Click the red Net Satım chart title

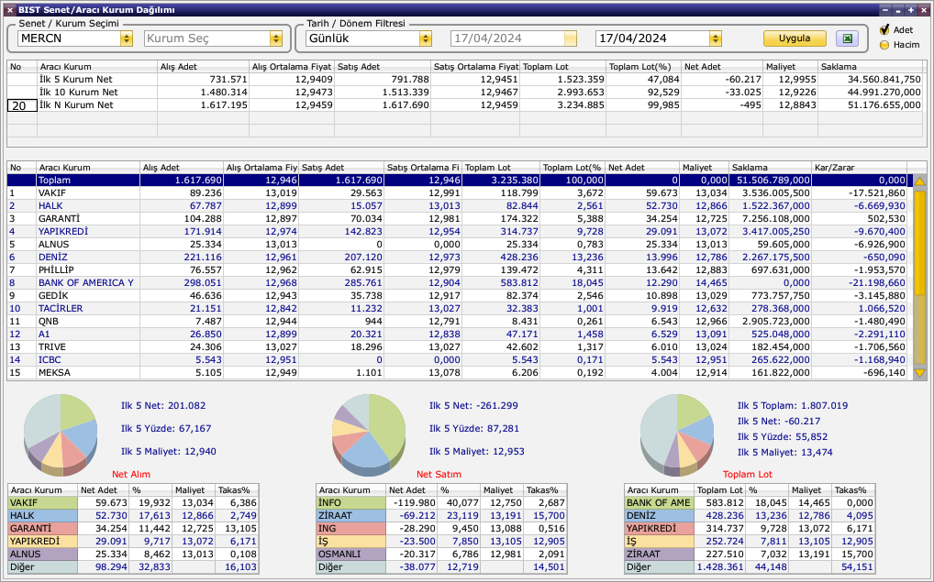coord(439,474)
